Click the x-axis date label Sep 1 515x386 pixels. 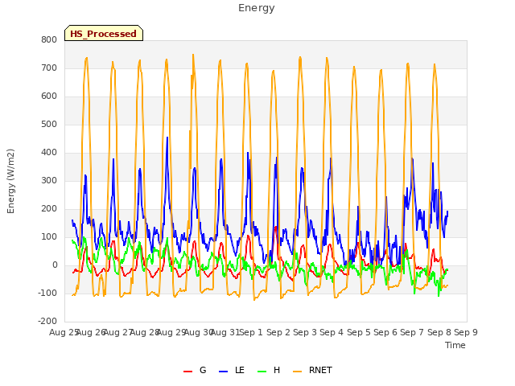coord(251,332)
